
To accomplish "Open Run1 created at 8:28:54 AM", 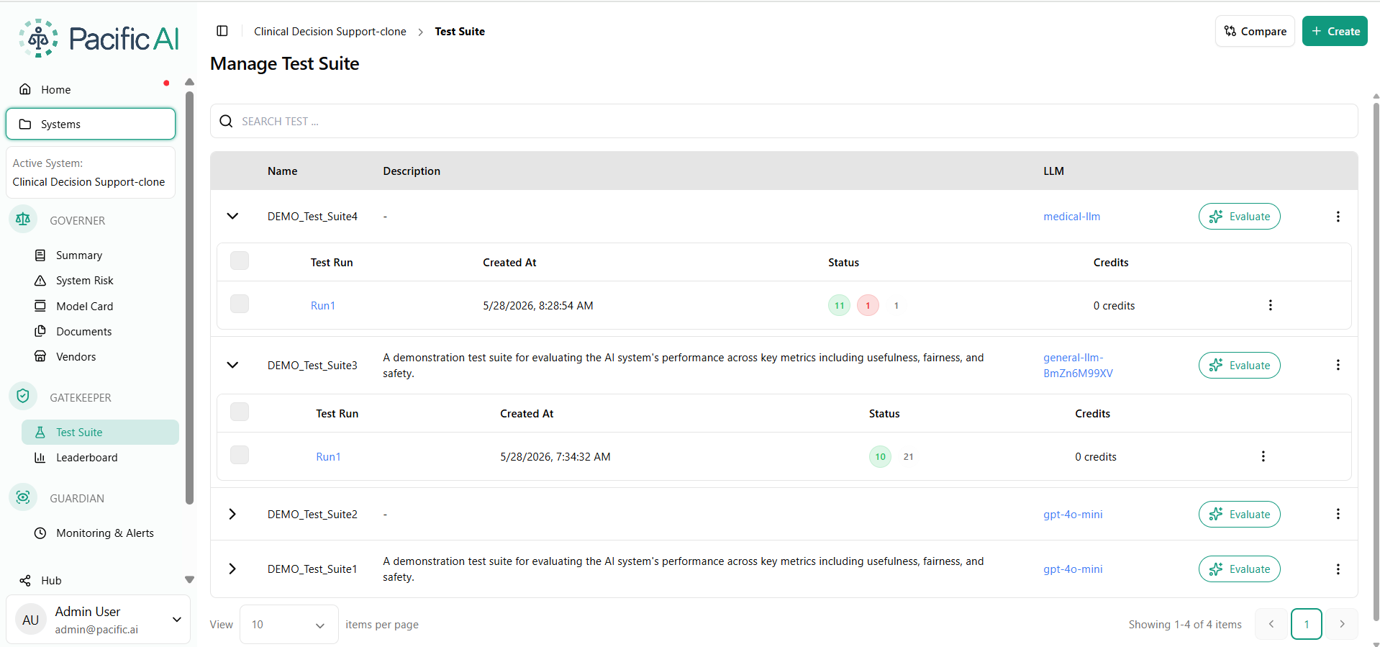I will (x=323, y=306).
